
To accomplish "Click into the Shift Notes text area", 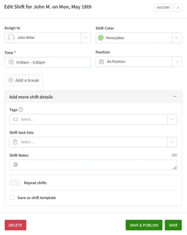I will pyautogui.click(x=93, y=165).
